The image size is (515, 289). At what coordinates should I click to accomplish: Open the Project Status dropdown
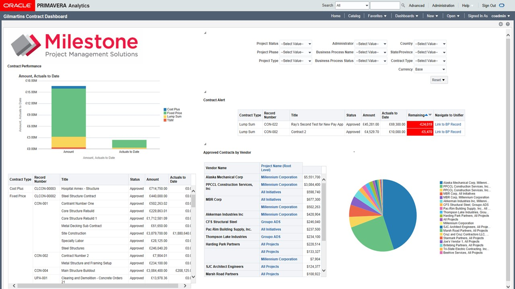(x=296, y=44)
